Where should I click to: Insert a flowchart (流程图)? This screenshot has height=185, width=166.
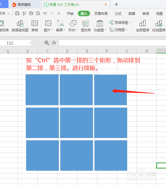(118, 30)
